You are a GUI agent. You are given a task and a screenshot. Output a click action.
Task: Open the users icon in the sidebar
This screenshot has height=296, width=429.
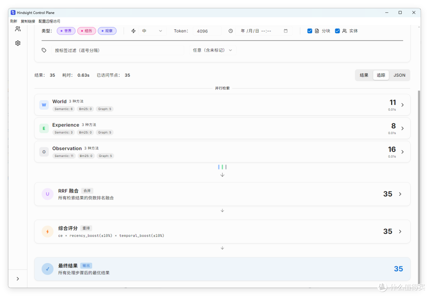(18, 29)
